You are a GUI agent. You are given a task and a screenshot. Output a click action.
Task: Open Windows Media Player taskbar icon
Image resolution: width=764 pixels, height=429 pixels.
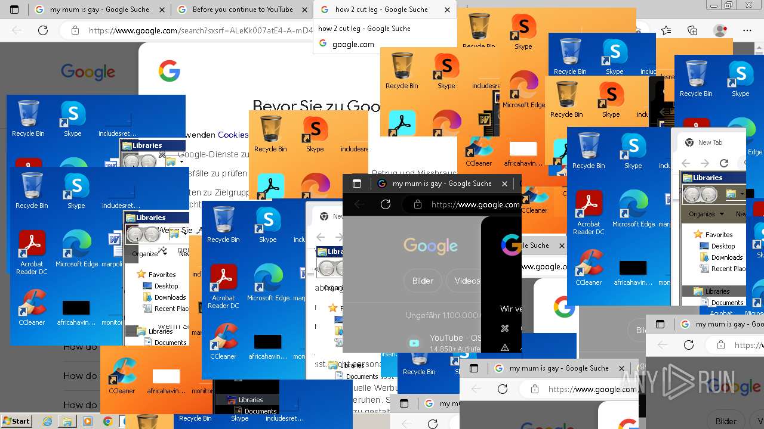[x=87, y=421]
